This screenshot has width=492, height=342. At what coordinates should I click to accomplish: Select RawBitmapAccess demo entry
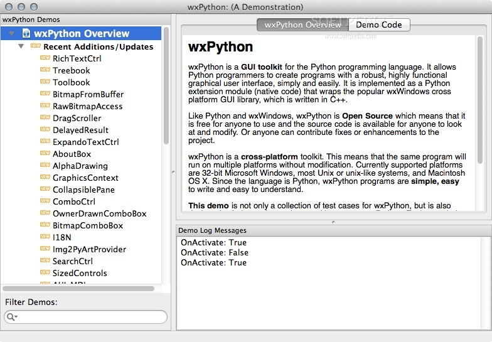click(x=88, y=107)
